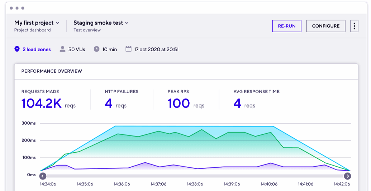Click the 14:38:06 timeline label
Viewport: 371px width, 191px height.
tap(195, 184)
